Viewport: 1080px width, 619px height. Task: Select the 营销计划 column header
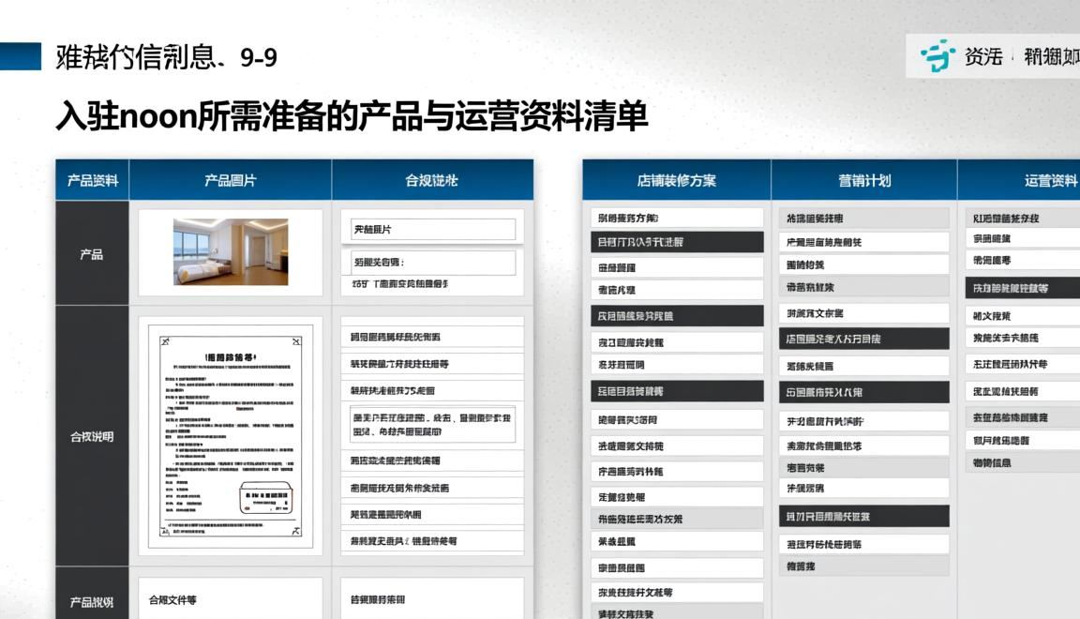tap(864, 181)
